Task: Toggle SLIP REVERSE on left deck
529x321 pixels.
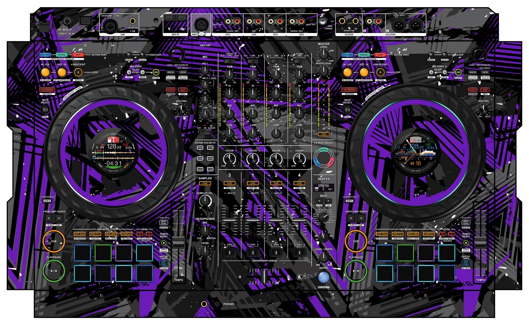Action: (x=47, y=90)
